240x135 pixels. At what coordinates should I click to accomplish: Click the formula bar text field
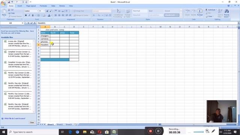click(x=137, y=23)
